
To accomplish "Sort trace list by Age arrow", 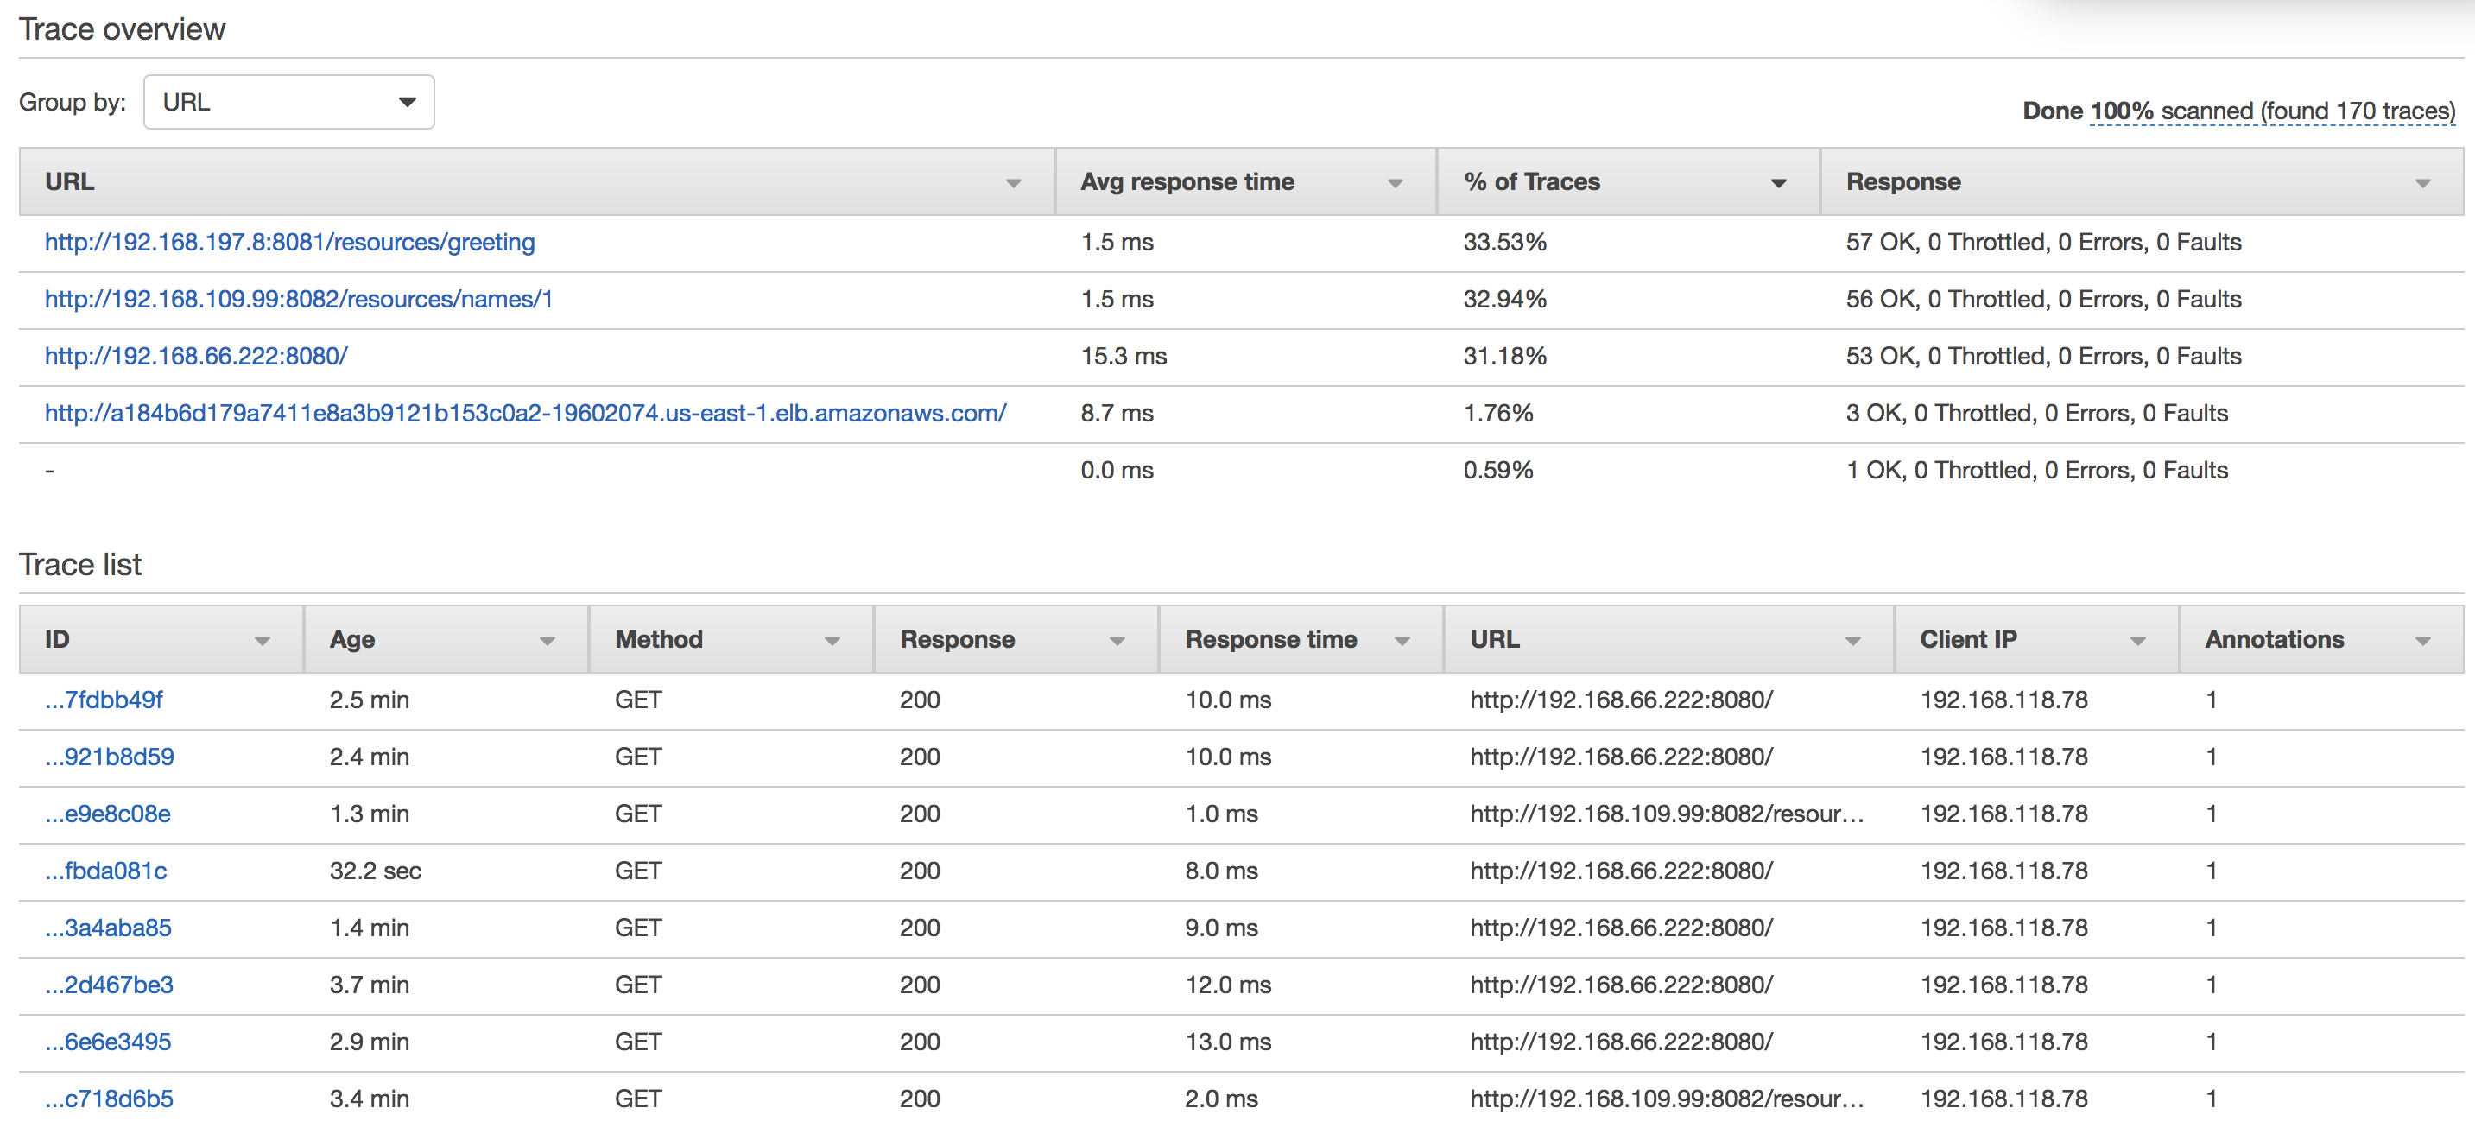I will (547, 641).
